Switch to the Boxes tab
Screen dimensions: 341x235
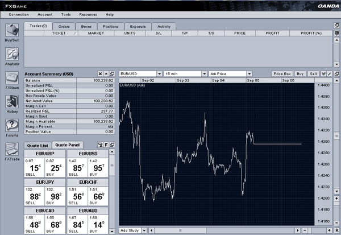86,26
